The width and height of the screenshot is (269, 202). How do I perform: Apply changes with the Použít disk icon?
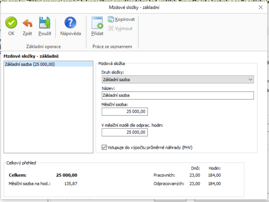point(45,23)
